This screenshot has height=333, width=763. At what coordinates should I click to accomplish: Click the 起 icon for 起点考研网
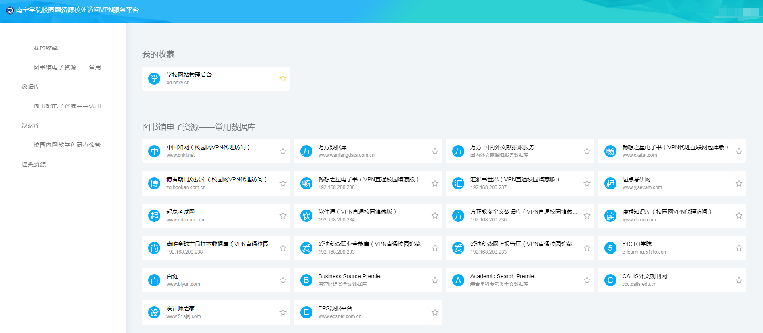point(610,183)
